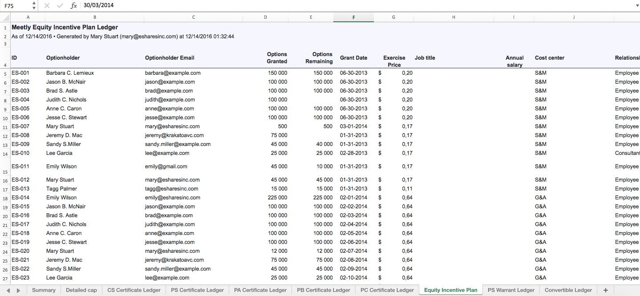Switch to the Summary sheet tab
The width and height of the screenshot is (640, 296).
click(44, 290)
